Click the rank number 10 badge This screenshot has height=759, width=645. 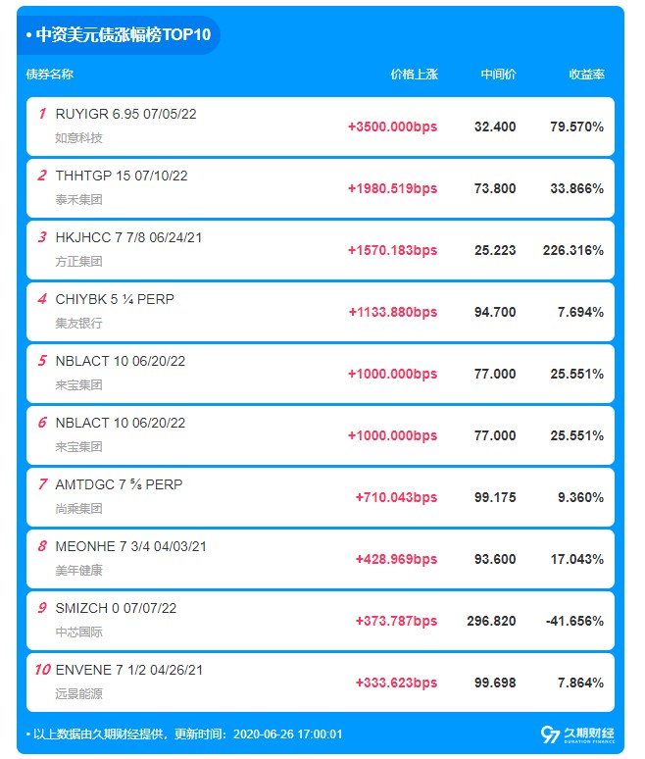42,670
